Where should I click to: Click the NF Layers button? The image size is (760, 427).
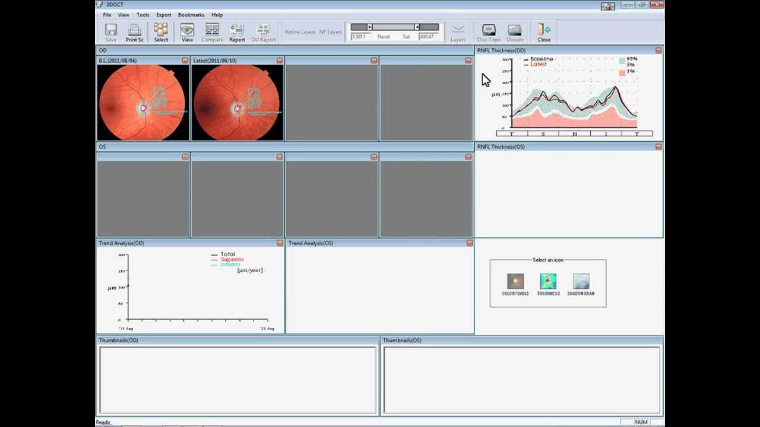(331, 32)
